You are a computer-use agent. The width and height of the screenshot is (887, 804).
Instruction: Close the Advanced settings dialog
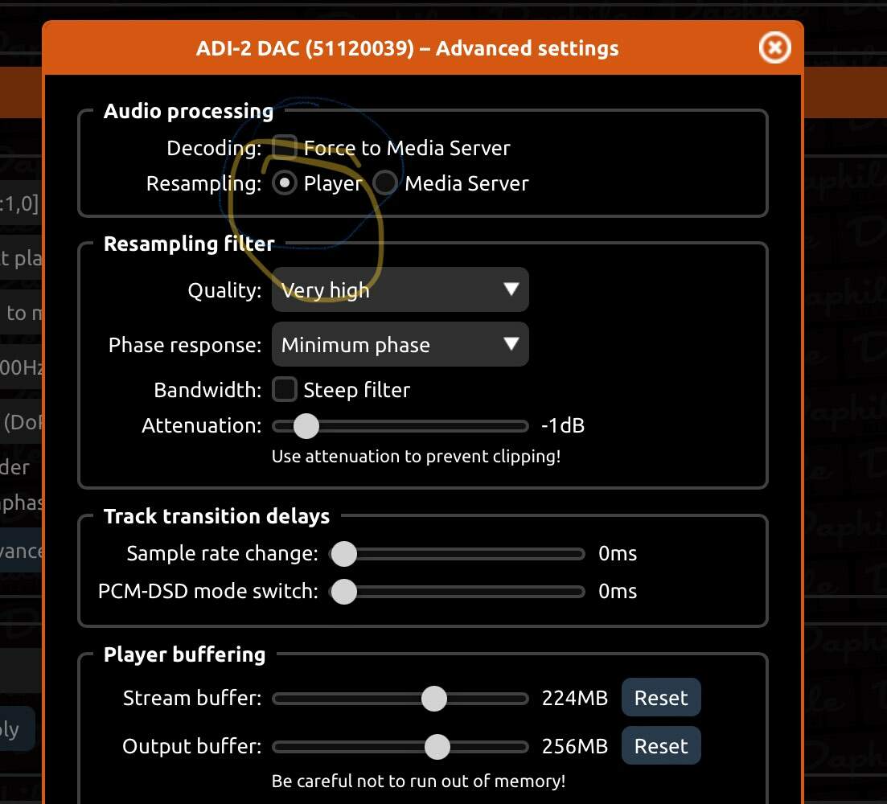tap(774, 47)
